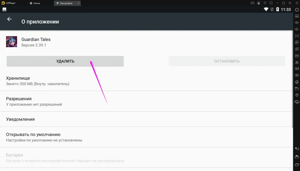Open the Хранилище storage section
300x171 pixels.
146,81
